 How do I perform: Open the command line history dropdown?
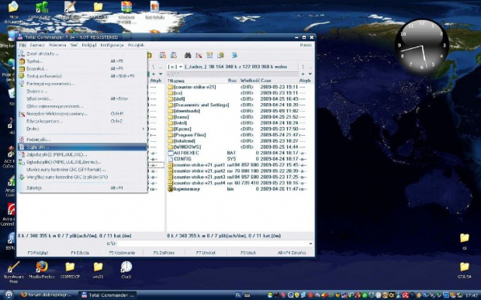pyautogui.click(x=311, y=243)
